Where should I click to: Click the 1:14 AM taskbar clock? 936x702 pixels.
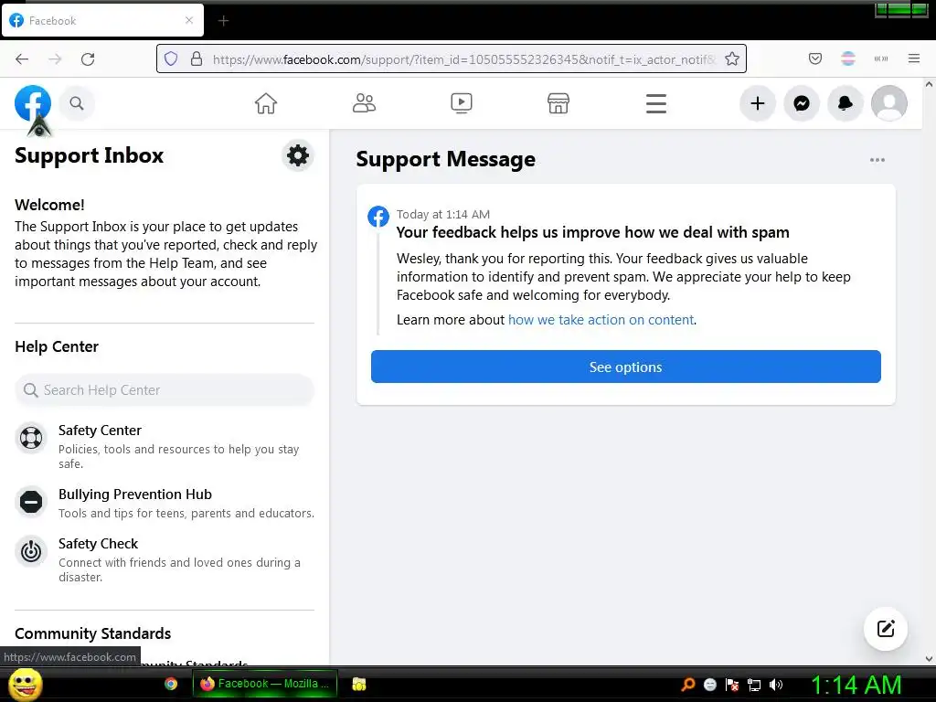pos(856,685)
